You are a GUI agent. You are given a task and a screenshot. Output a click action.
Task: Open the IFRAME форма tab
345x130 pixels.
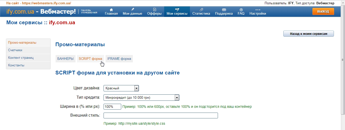coord(119,59)
